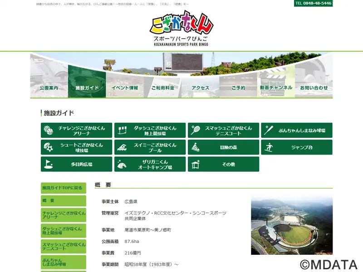Open お問い合わせ in the navigation

coord(314,87)
